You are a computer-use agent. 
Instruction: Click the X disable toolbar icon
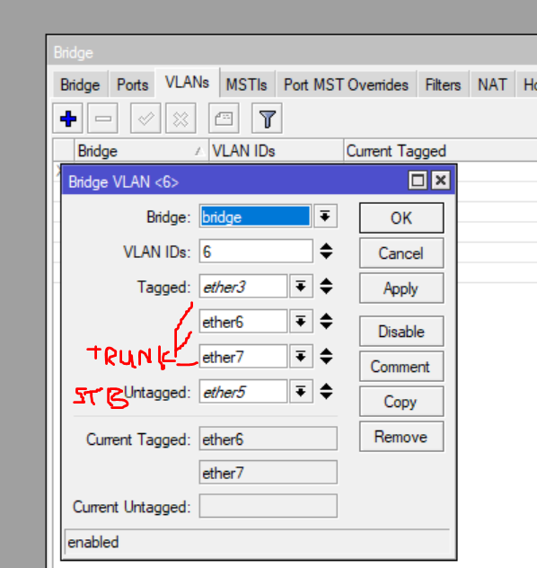[x=180, y=119]
